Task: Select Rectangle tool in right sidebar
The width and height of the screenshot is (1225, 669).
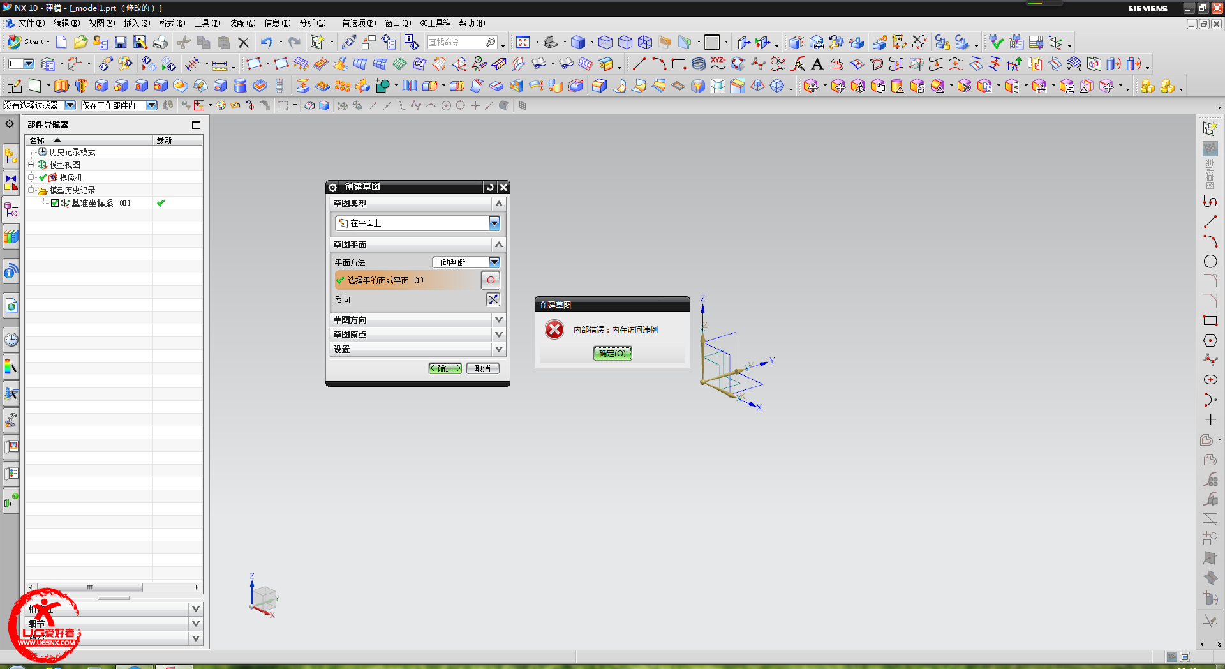Action: point(1210,320)
